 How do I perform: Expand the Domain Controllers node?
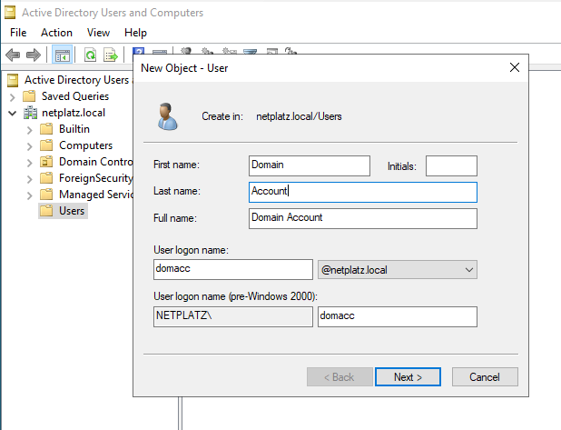[29, 163]
